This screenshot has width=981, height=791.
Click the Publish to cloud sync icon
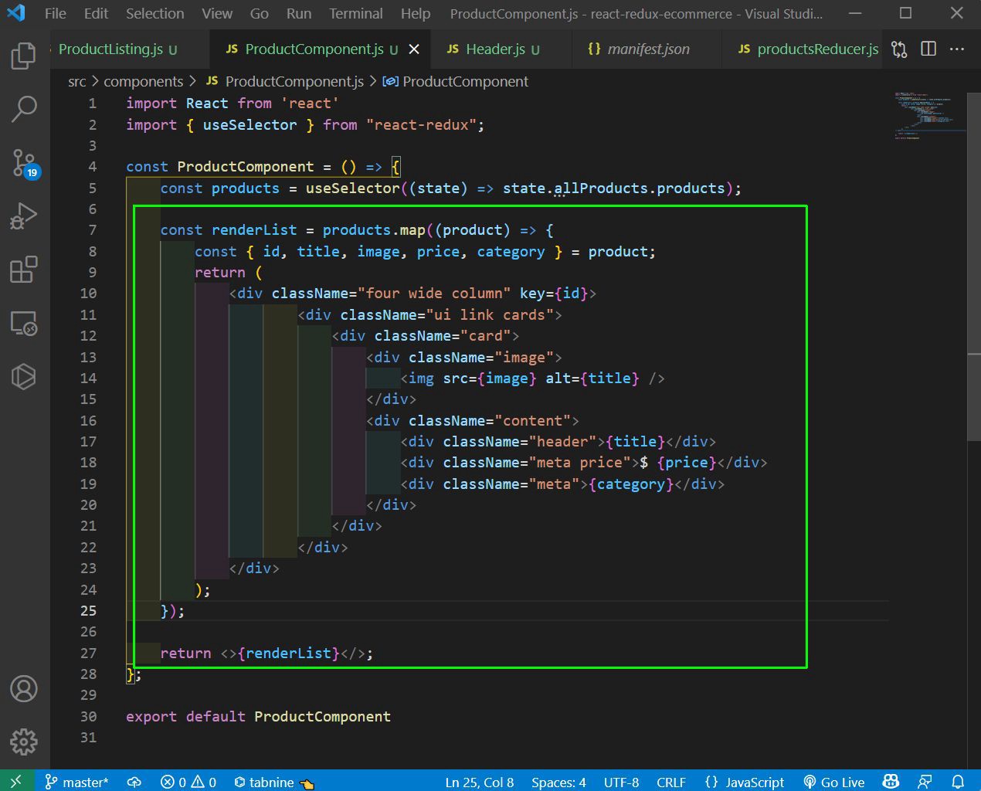(134, 782)
